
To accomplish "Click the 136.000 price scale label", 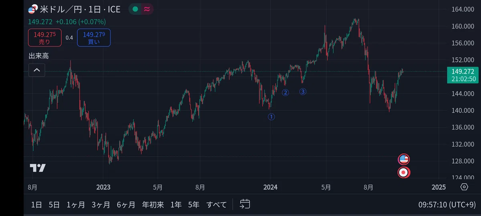I will 463,127.
